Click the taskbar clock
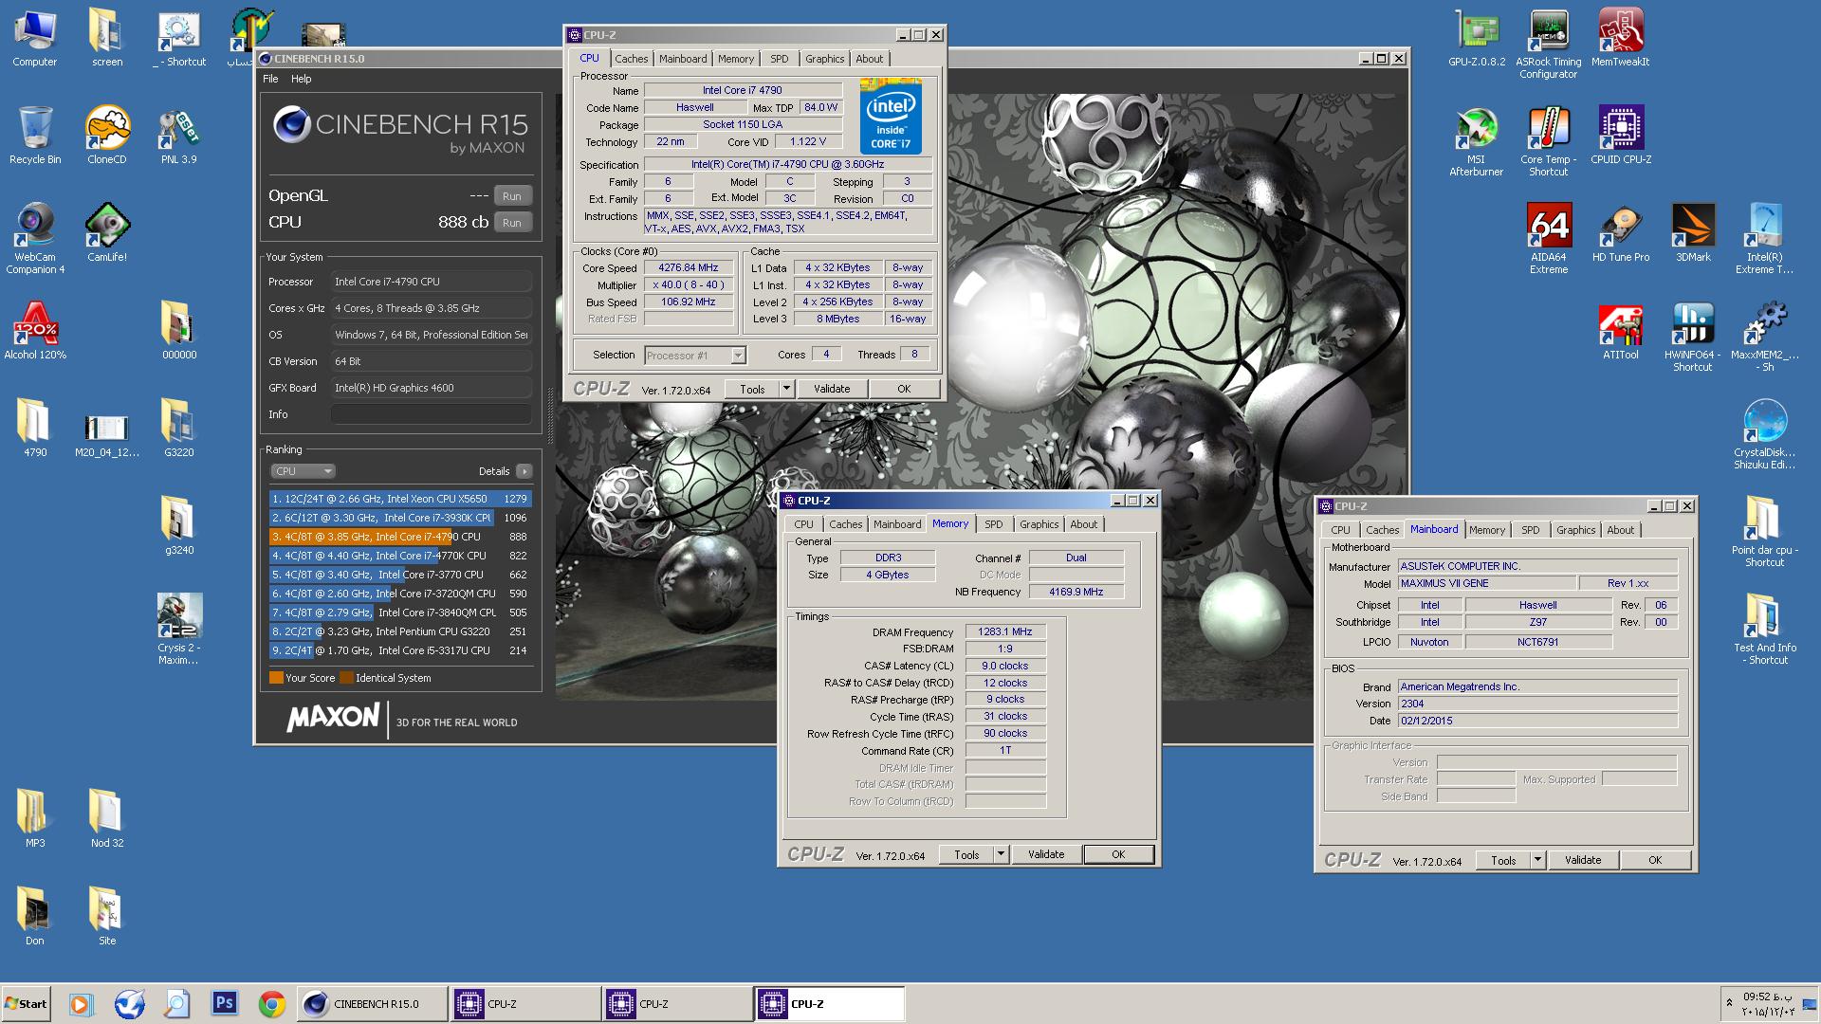Screen dimensions: 1821x1024 pyautogui.click(x=1767, y=1004)
